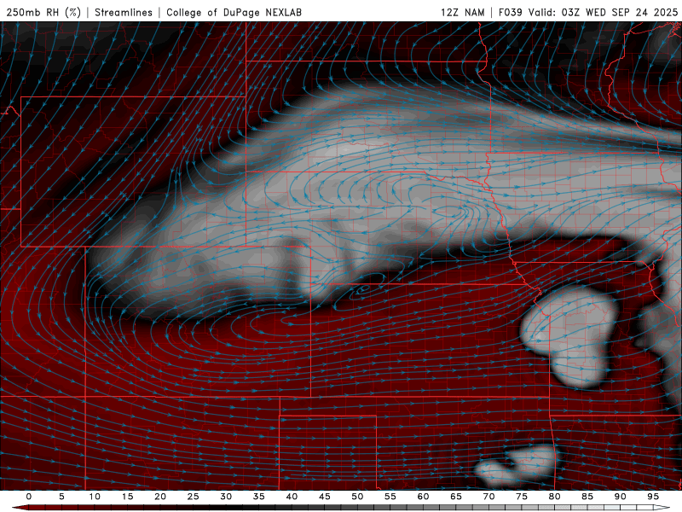Click the colorbar scale label "60"
Screen dimensions: 682x512
pos(423,497)
